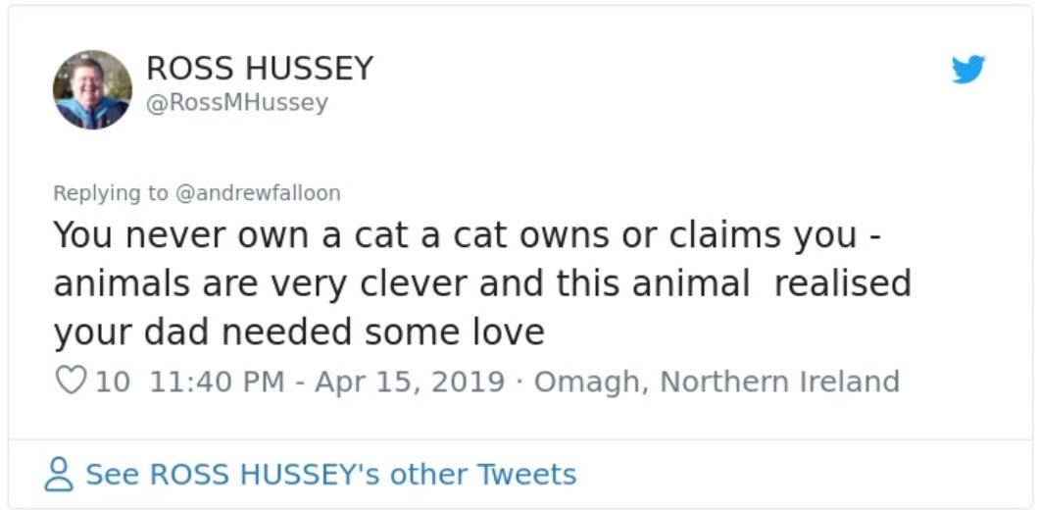Click the "Replying to" label

[x=111, y=193]
